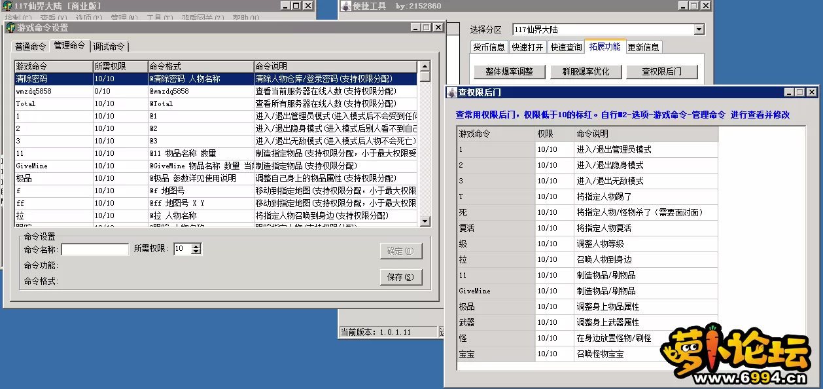Click the 保存(S) button
This screenshot has height=389, width=823.
[401, 277]
